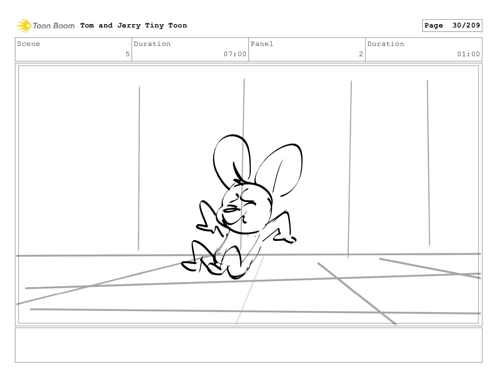This screenshot has width=498, height=385.
Task: Click the 'Page 30/209' box
Action: (x=452, y=25)
